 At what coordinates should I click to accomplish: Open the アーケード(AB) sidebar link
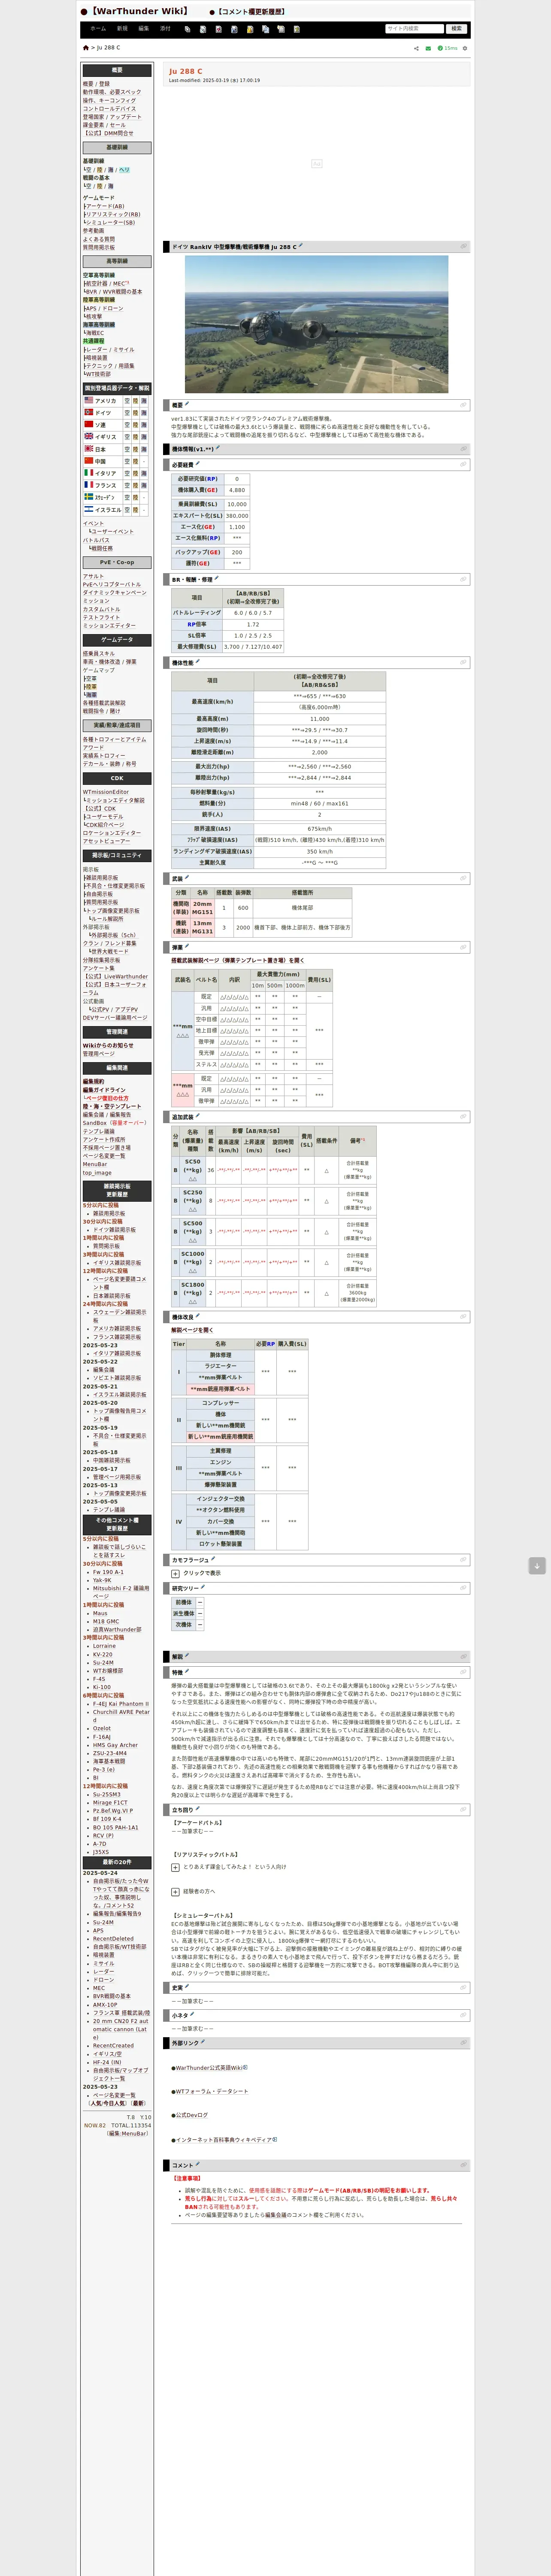point(105,206)
